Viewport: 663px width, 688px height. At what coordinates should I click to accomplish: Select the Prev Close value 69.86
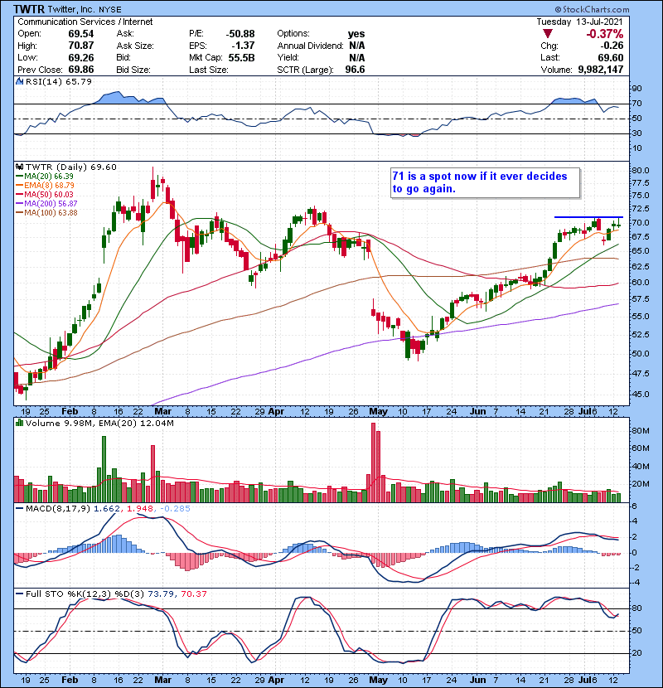tap(80, 70)
